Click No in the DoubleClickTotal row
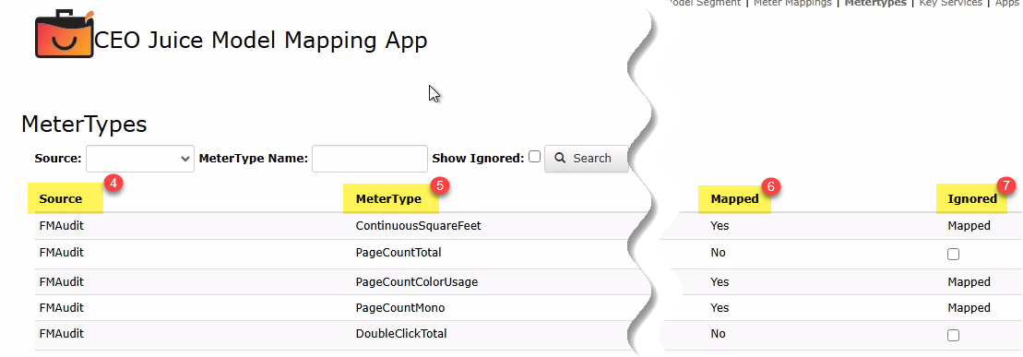1023x357 pixels. (x=718, y=334)
